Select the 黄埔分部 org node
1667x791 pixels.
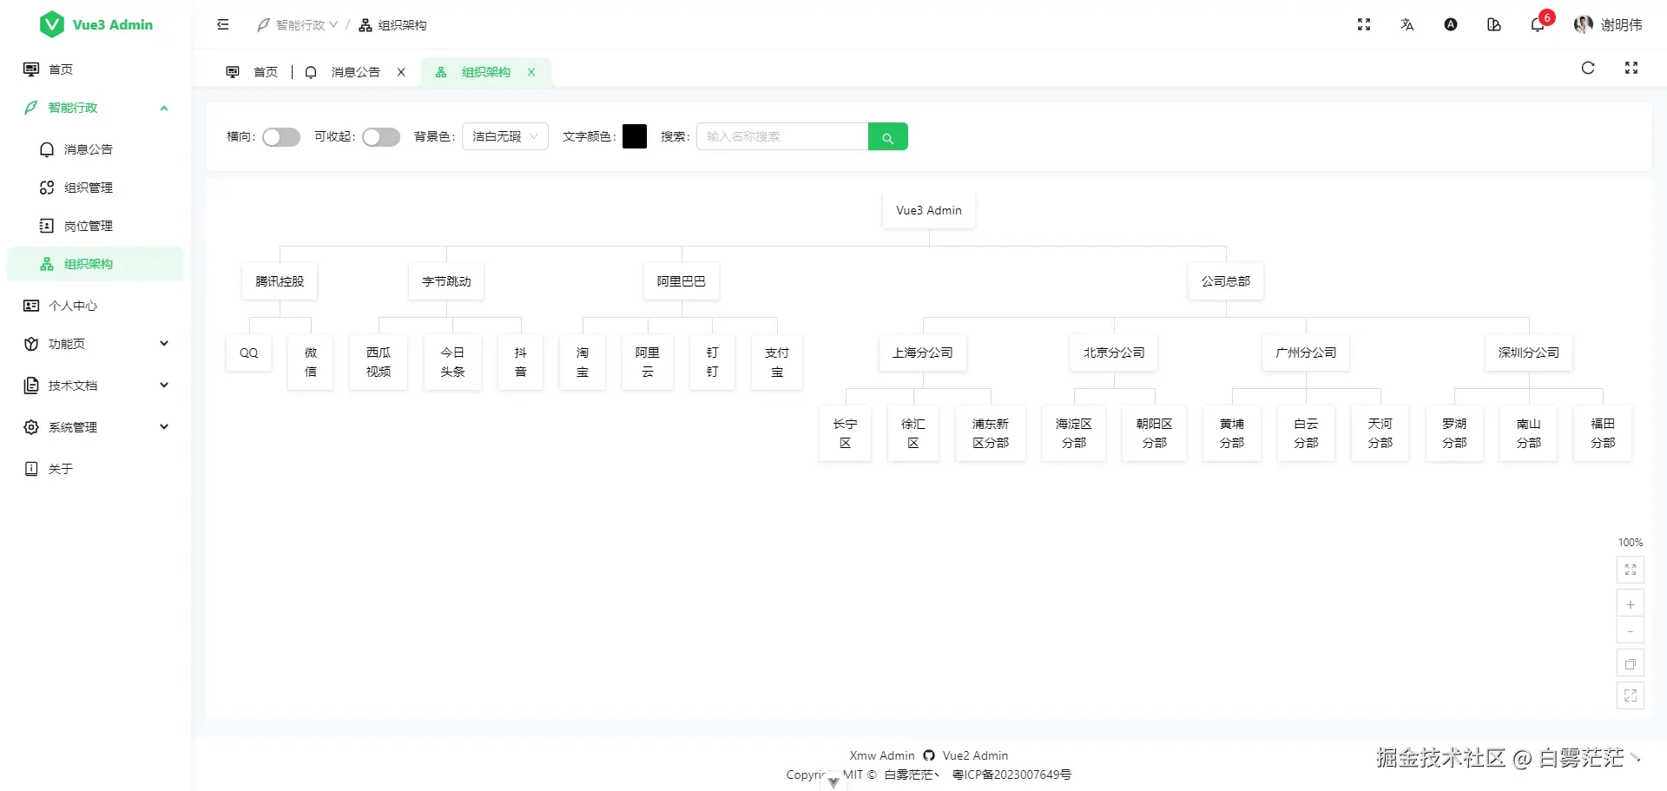pyautogui.click(x=1232, y=433)
